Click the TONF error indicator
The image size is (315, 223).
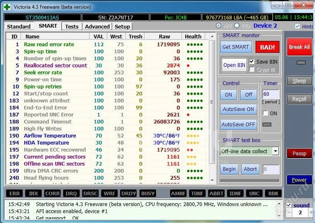pyautogui.click(x=197, y=193)
